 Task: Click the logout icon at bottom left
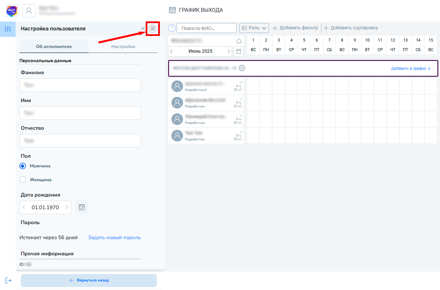click(8, 280)
